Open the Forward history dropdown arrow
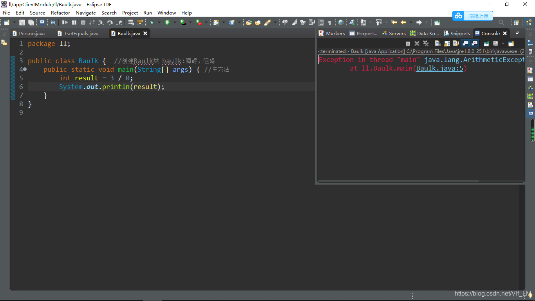The image size is (535, 301). (427, 22)
